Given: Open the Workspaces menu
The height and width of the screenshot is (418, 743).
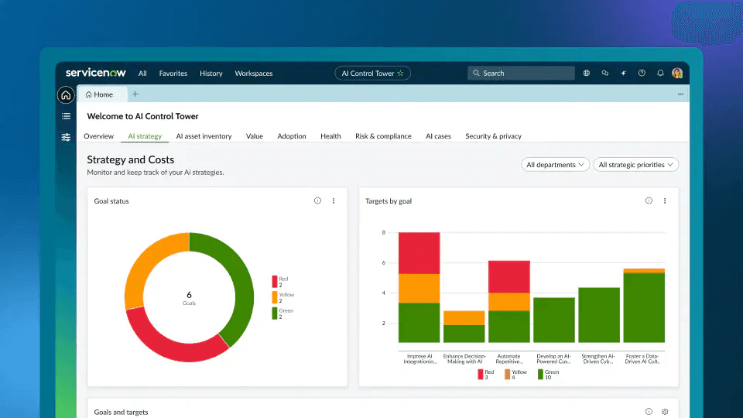Looking at the screenshot, I should tap(254, 74).
